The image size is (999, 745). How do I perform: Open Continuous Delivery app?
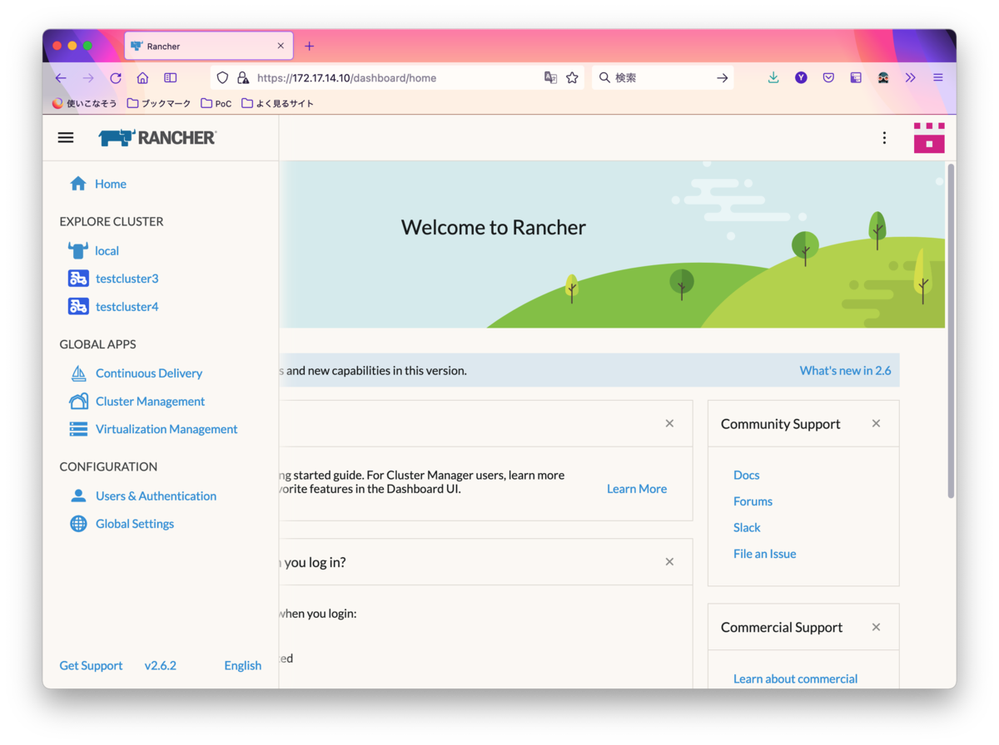(149, 373)
